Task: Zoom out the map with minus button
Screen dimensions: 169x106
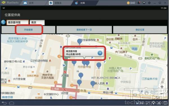Action: pos(162,94)
